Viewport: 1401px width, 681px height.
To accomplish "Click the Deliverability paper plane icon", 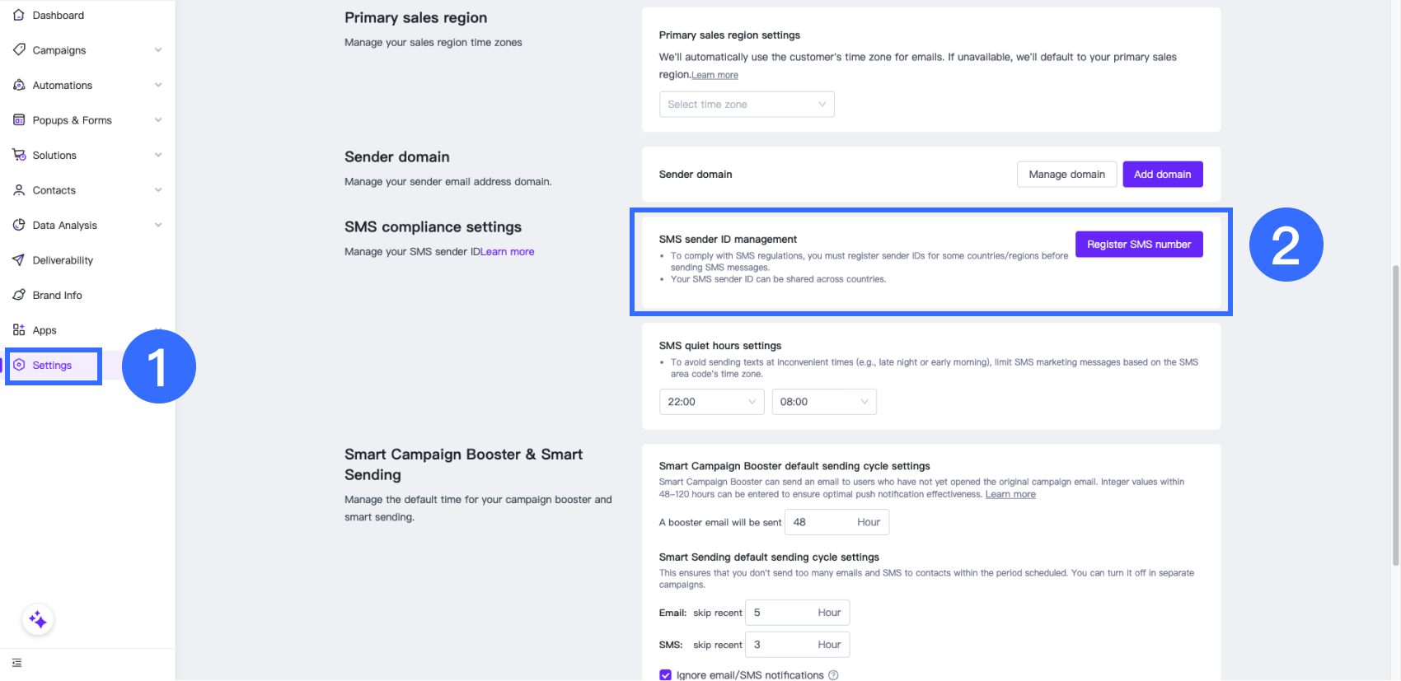I will [x=19, y=260].
